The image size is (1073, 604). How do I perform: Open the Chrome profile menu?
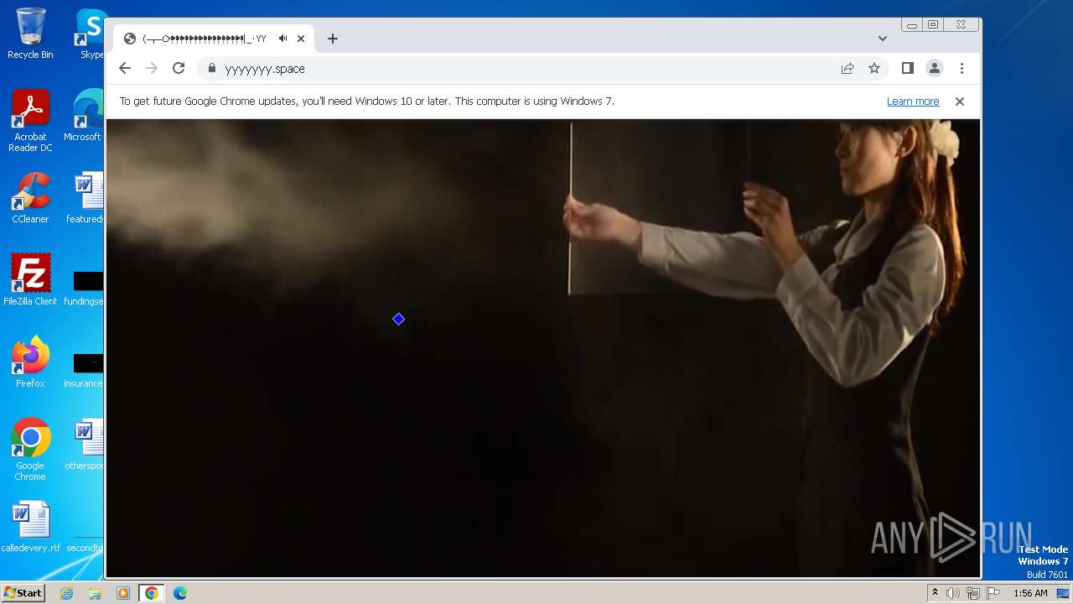pyautogui.click(x=935, y=69)
